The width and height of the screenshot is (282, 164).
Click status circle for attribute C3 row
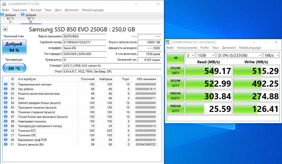[6, 130]
